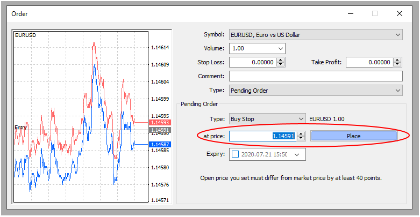Expand the Volume dropdown list
Viewport: 420px width, 217px height.
click(x=280, y=49)
